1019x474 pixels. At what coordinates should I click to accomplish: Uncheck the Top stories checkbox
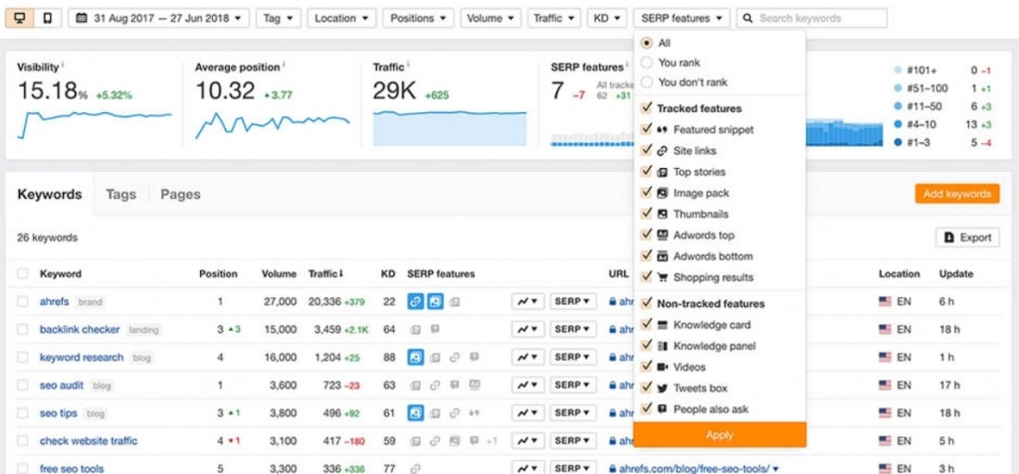646,172
